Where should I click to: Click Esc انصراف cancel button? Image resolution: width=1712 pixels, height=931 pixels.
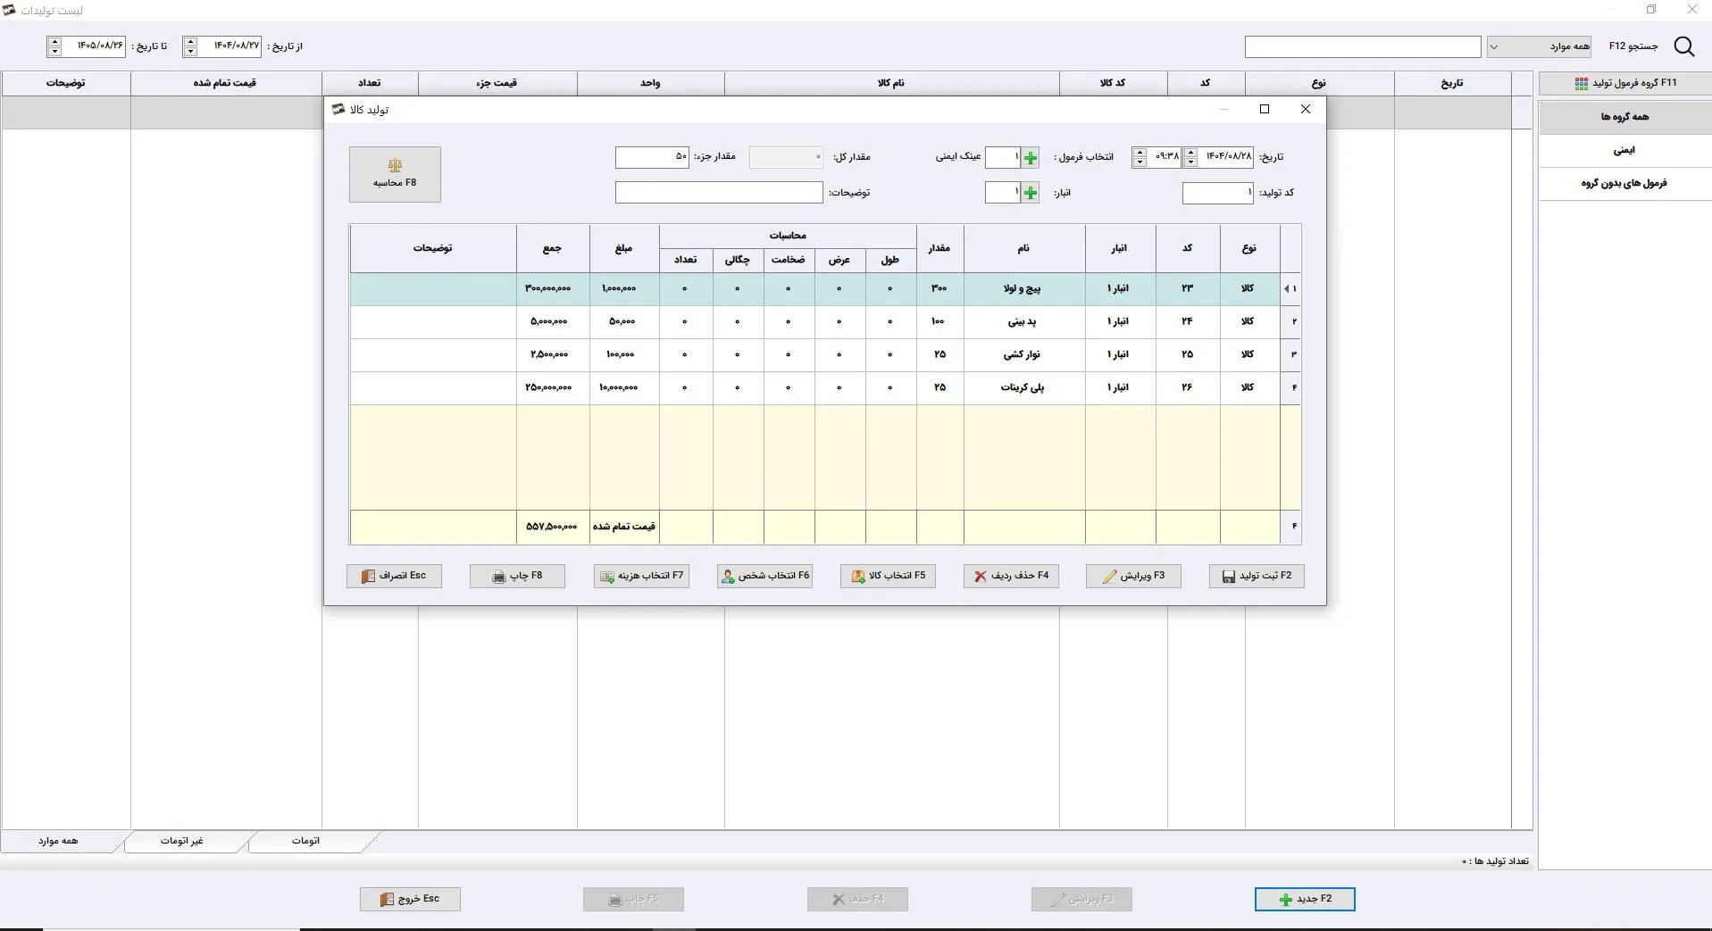click(x=394, y=576)
